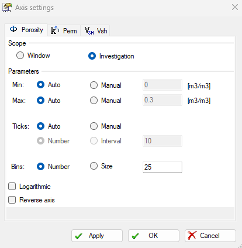
Task: Select the Window scope radio button
Action: (20, 56)
